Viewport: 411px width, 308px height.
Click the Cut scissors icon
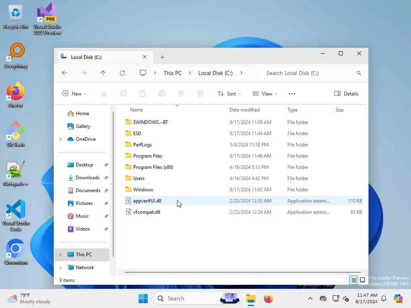[x=104, y=93]
